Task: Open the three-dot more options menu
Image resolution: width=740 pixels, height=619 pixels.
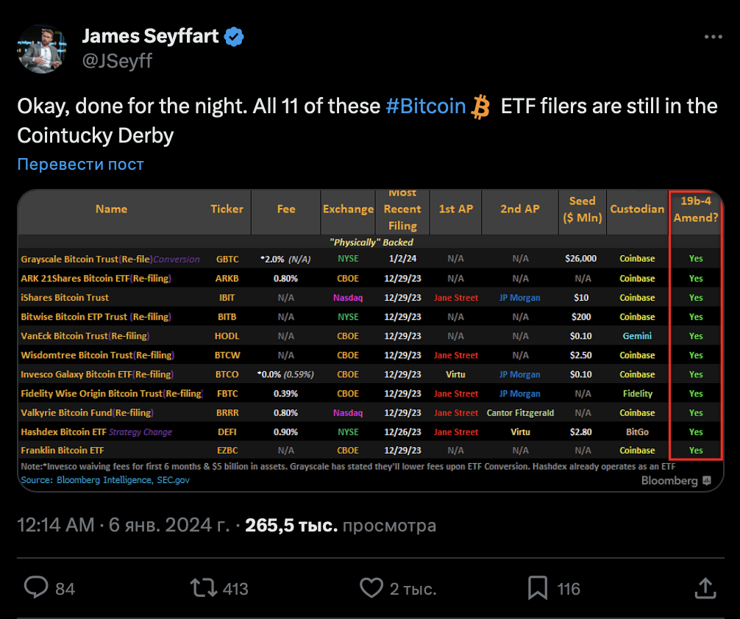Action: [x=713, y=37]
